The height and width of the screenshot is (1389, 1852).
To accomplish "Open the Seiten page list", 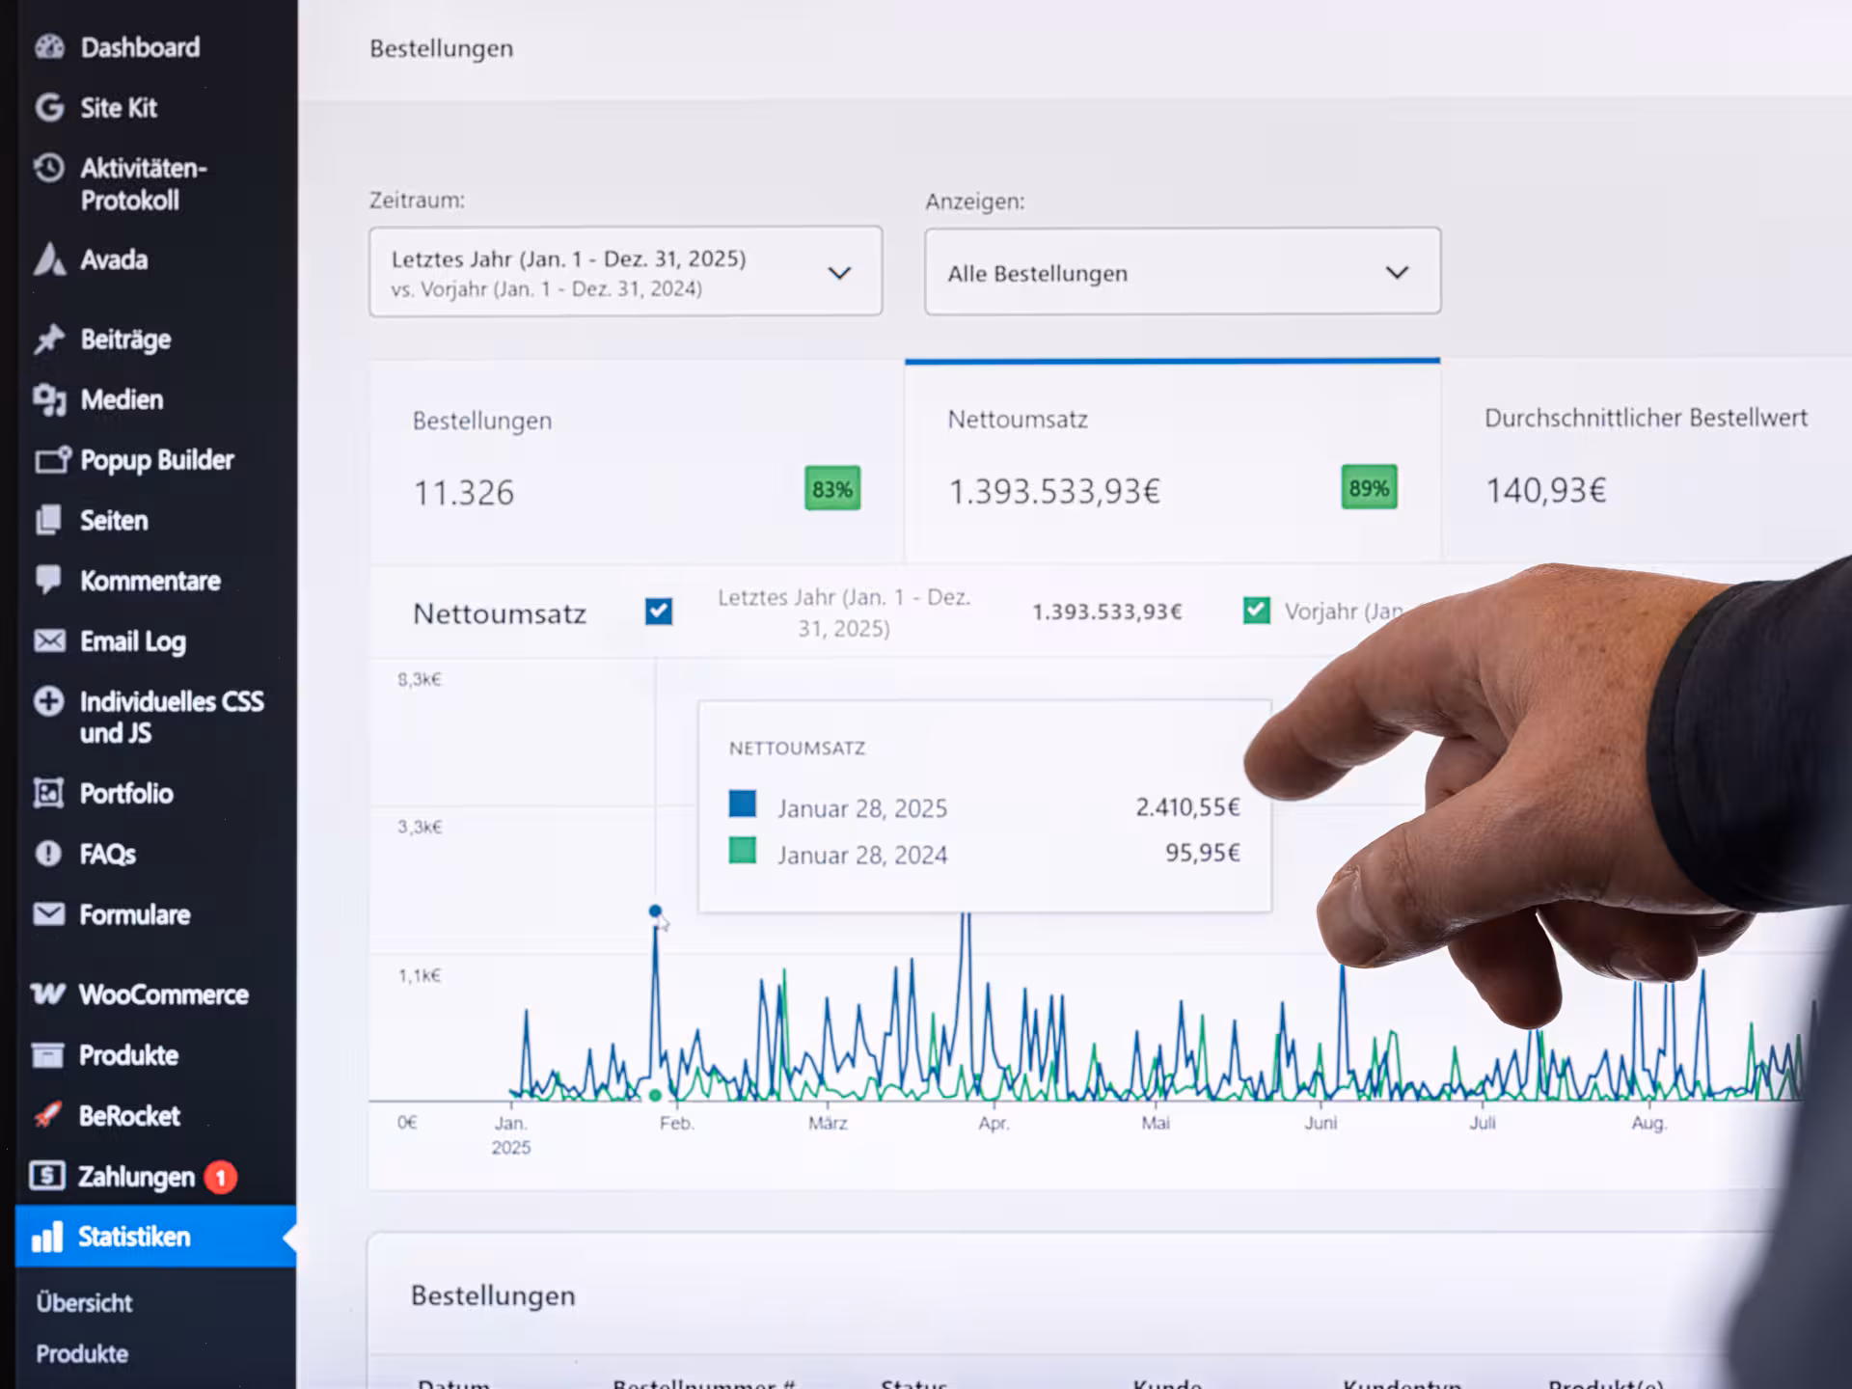I will coord(47,520).
